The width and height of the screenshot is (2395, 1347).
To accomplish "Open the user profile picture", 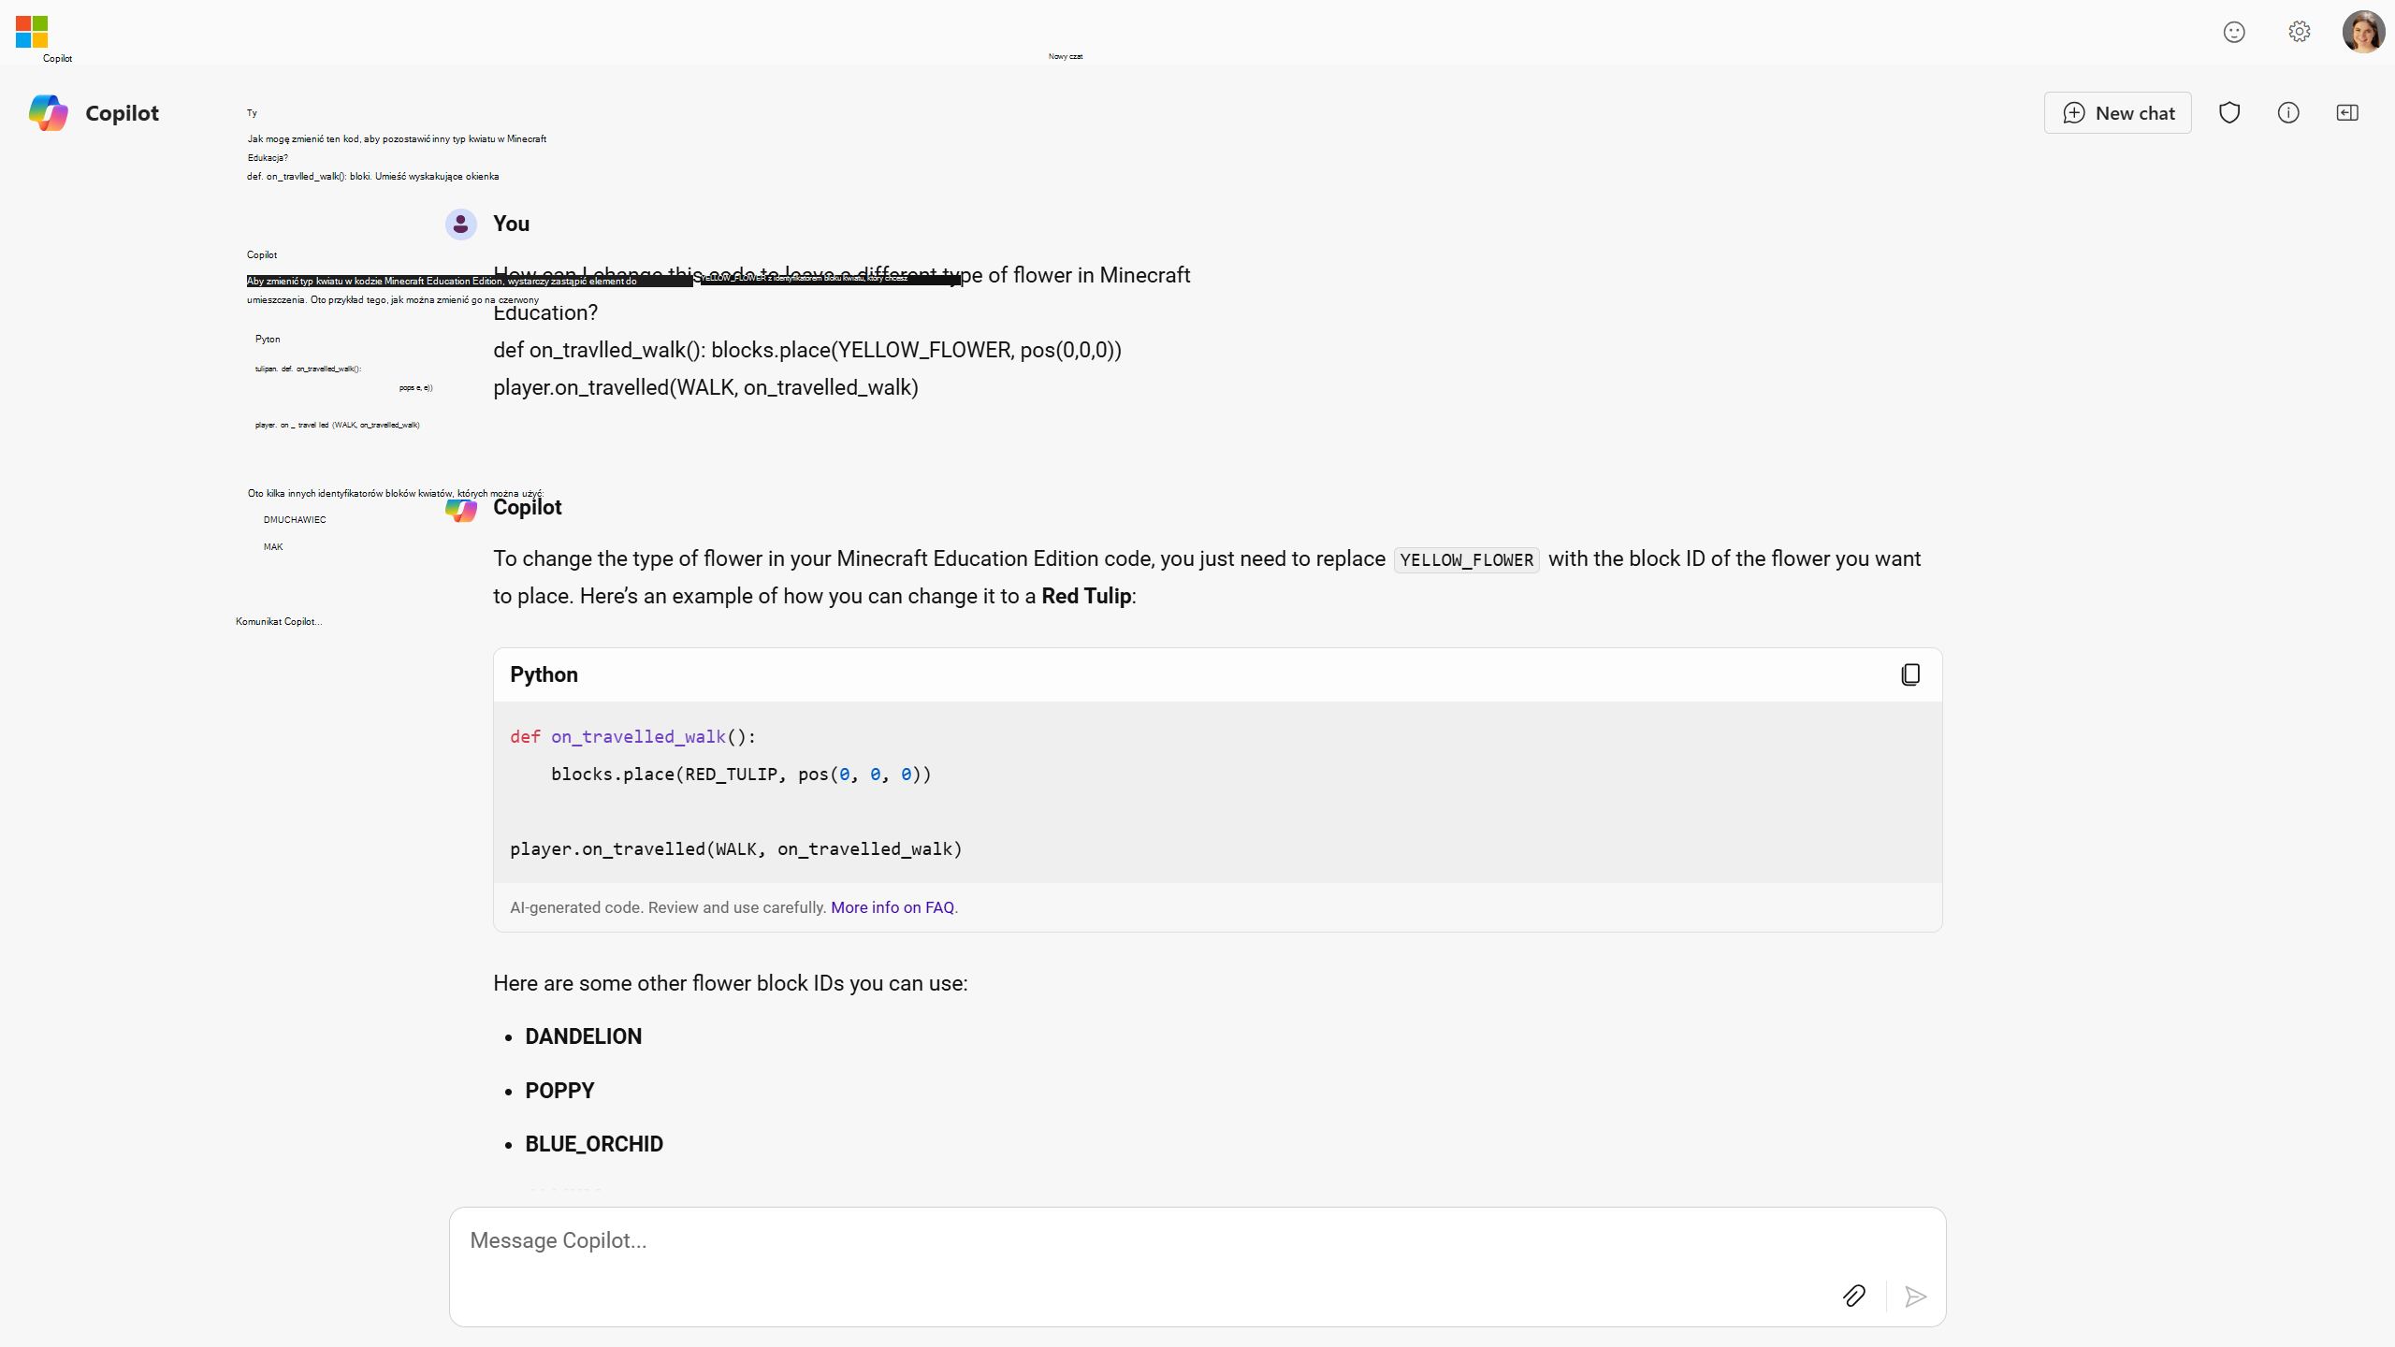I will click(x=2362, y=32).
